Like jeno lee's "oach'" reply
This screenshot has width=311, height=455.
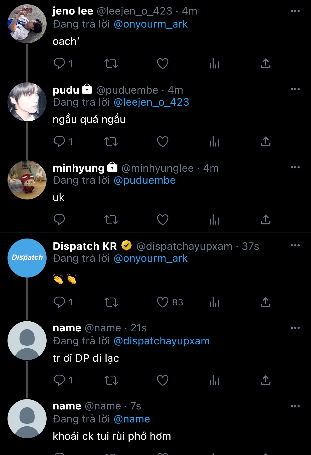[x=163, y=63]
